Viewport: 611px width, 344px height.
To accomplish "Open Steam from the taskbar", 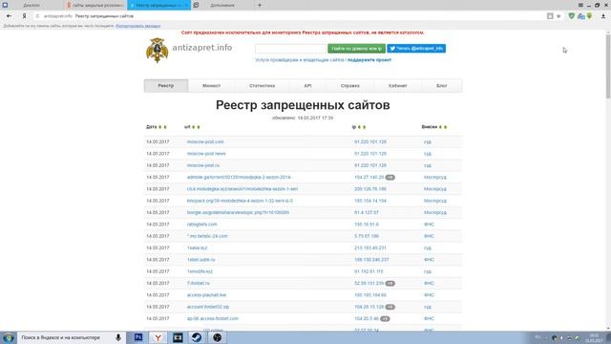I will click(x=197, y=337).
